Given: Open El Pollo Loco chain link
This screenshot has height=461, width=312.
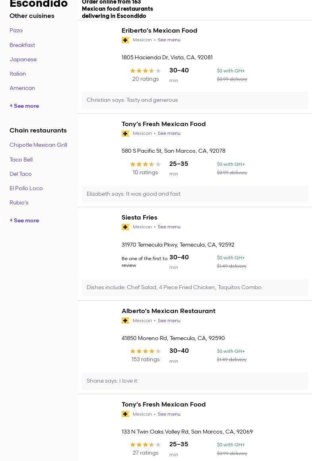Looking at the screenshot, I should [x=26, y=189].
